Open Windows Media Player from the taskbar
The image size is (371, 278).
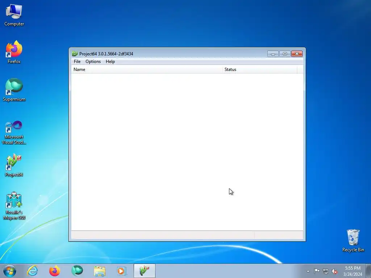click(122, 271)
